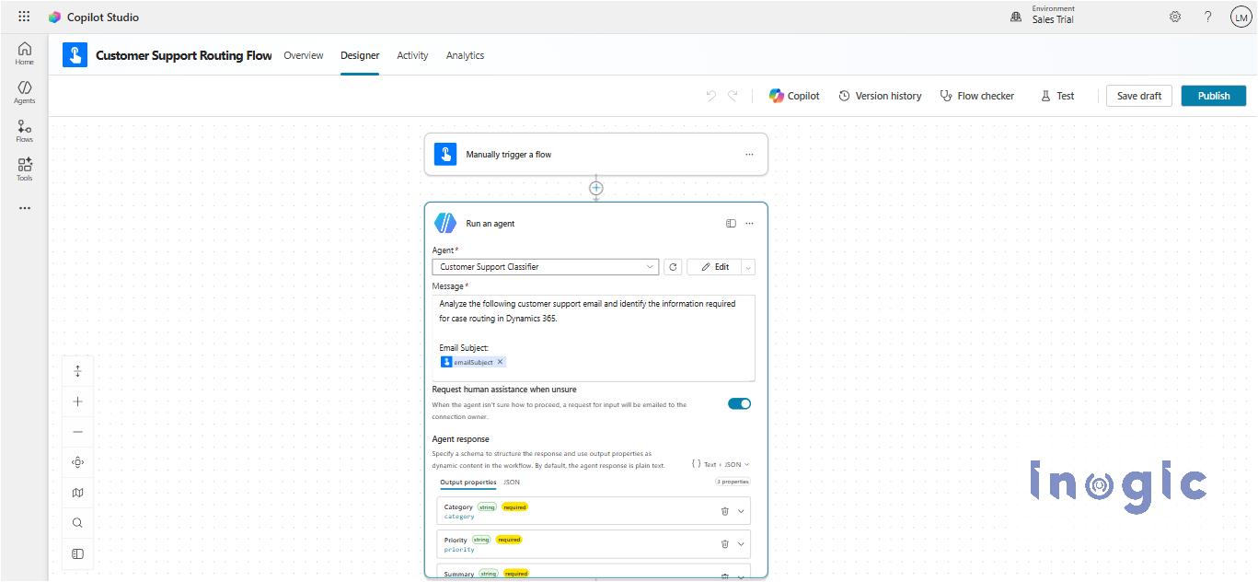Screen dimensions: 1258x582
Task: Remove the emailSubject token
Action: pyautogui.click(x=500, y=362)
